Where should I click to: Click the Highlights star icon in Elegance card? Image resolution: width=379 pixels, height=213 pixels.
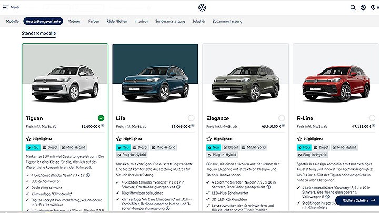click(x=209, y=139)
